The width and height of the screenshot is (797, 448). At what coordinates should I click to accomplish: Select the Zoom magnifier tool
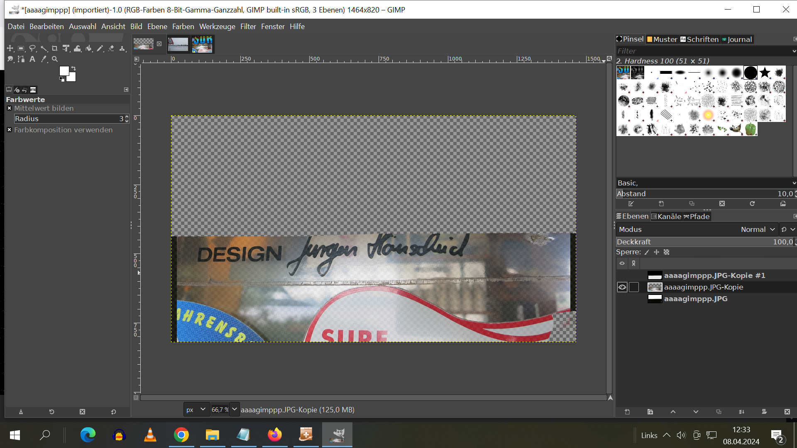tap(55, 59)
